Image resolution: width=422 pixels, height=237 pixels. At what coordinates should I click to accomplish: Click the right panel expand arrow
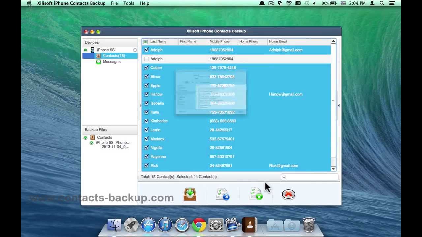(x=339, y=105)
